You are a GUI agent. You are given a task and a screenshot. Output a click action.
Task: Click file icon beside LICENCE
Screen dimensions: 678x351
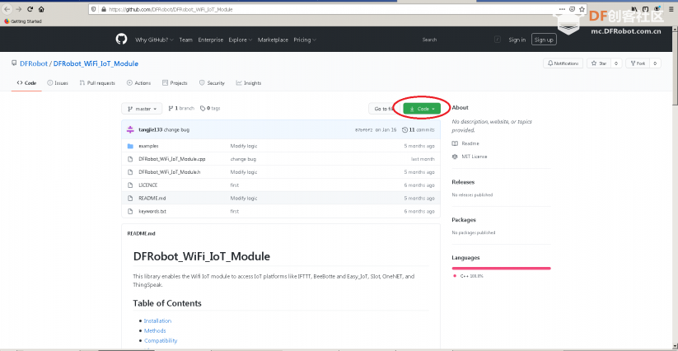point(130,185)
